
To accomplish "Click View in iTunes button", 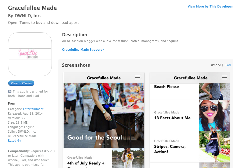I will [21, 83].
